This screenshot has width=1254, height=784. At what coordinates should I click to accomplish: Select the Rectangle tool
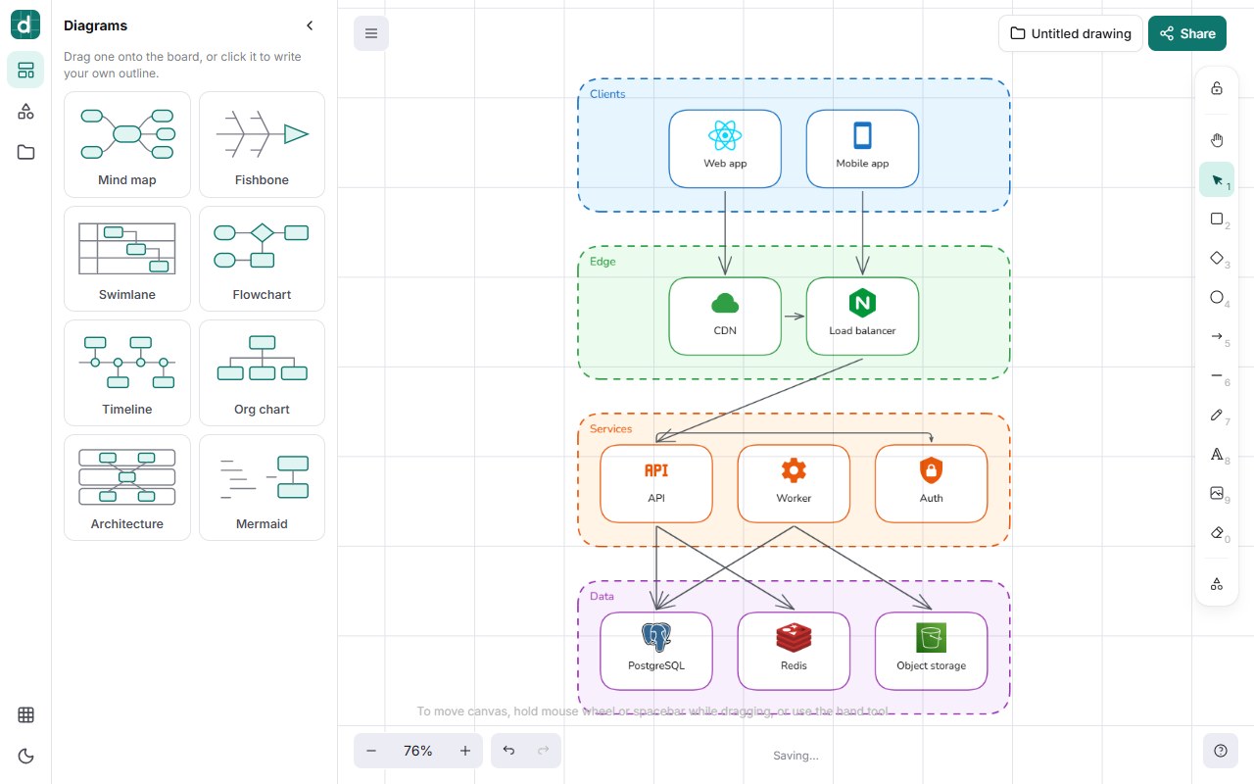coord(1217,219)
